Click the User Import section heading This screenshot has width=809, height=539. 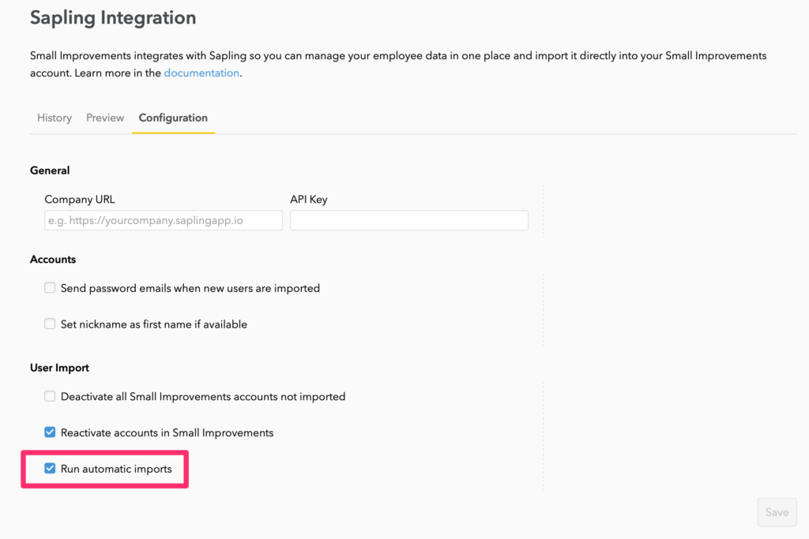coord(59,368)
